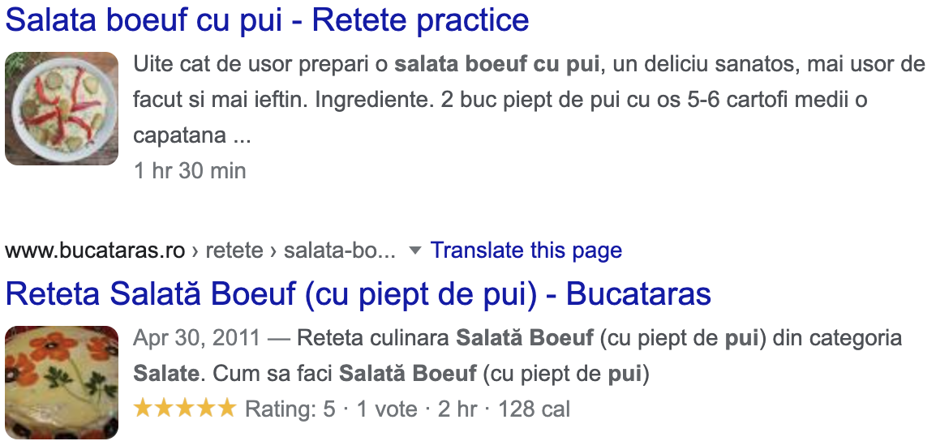Click the Bucataras flower-decorated salad thumbnail
Screen dimensions: 936x441
62,383
